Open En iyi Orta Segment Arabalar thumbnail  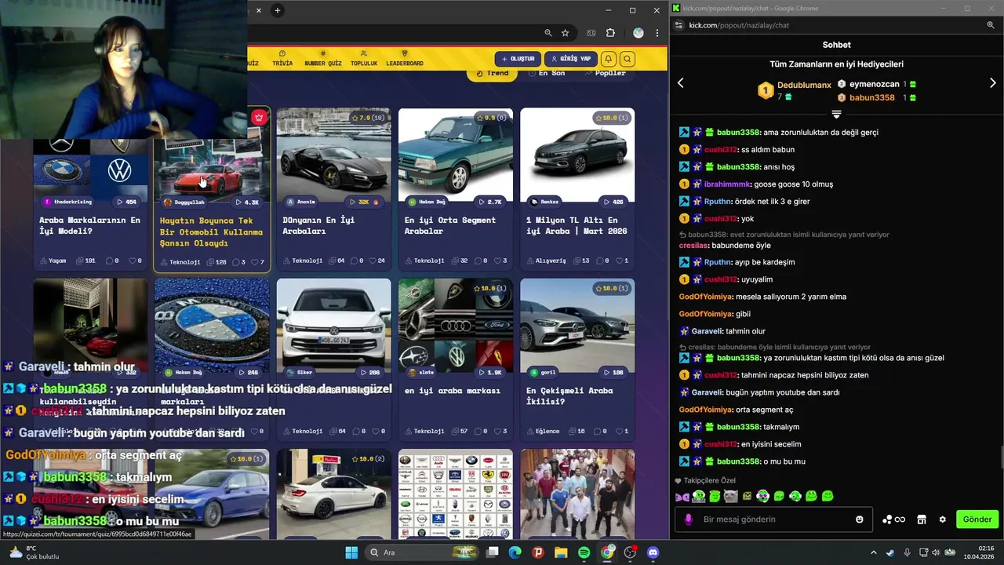point(456,155)
